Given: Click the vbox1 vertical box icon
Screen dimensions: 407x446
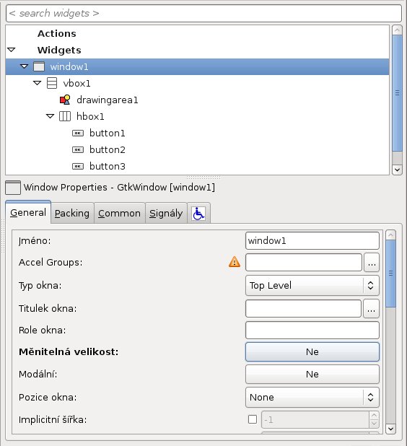Looking at the screenshot, I should (x=52, y=83).
